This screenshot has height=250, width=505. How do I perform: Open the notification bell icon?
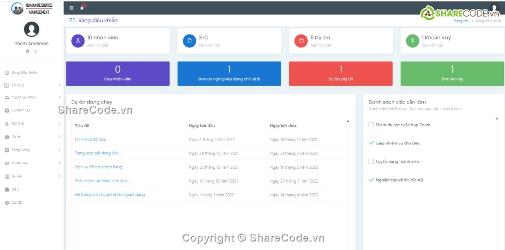coord(82,8)
